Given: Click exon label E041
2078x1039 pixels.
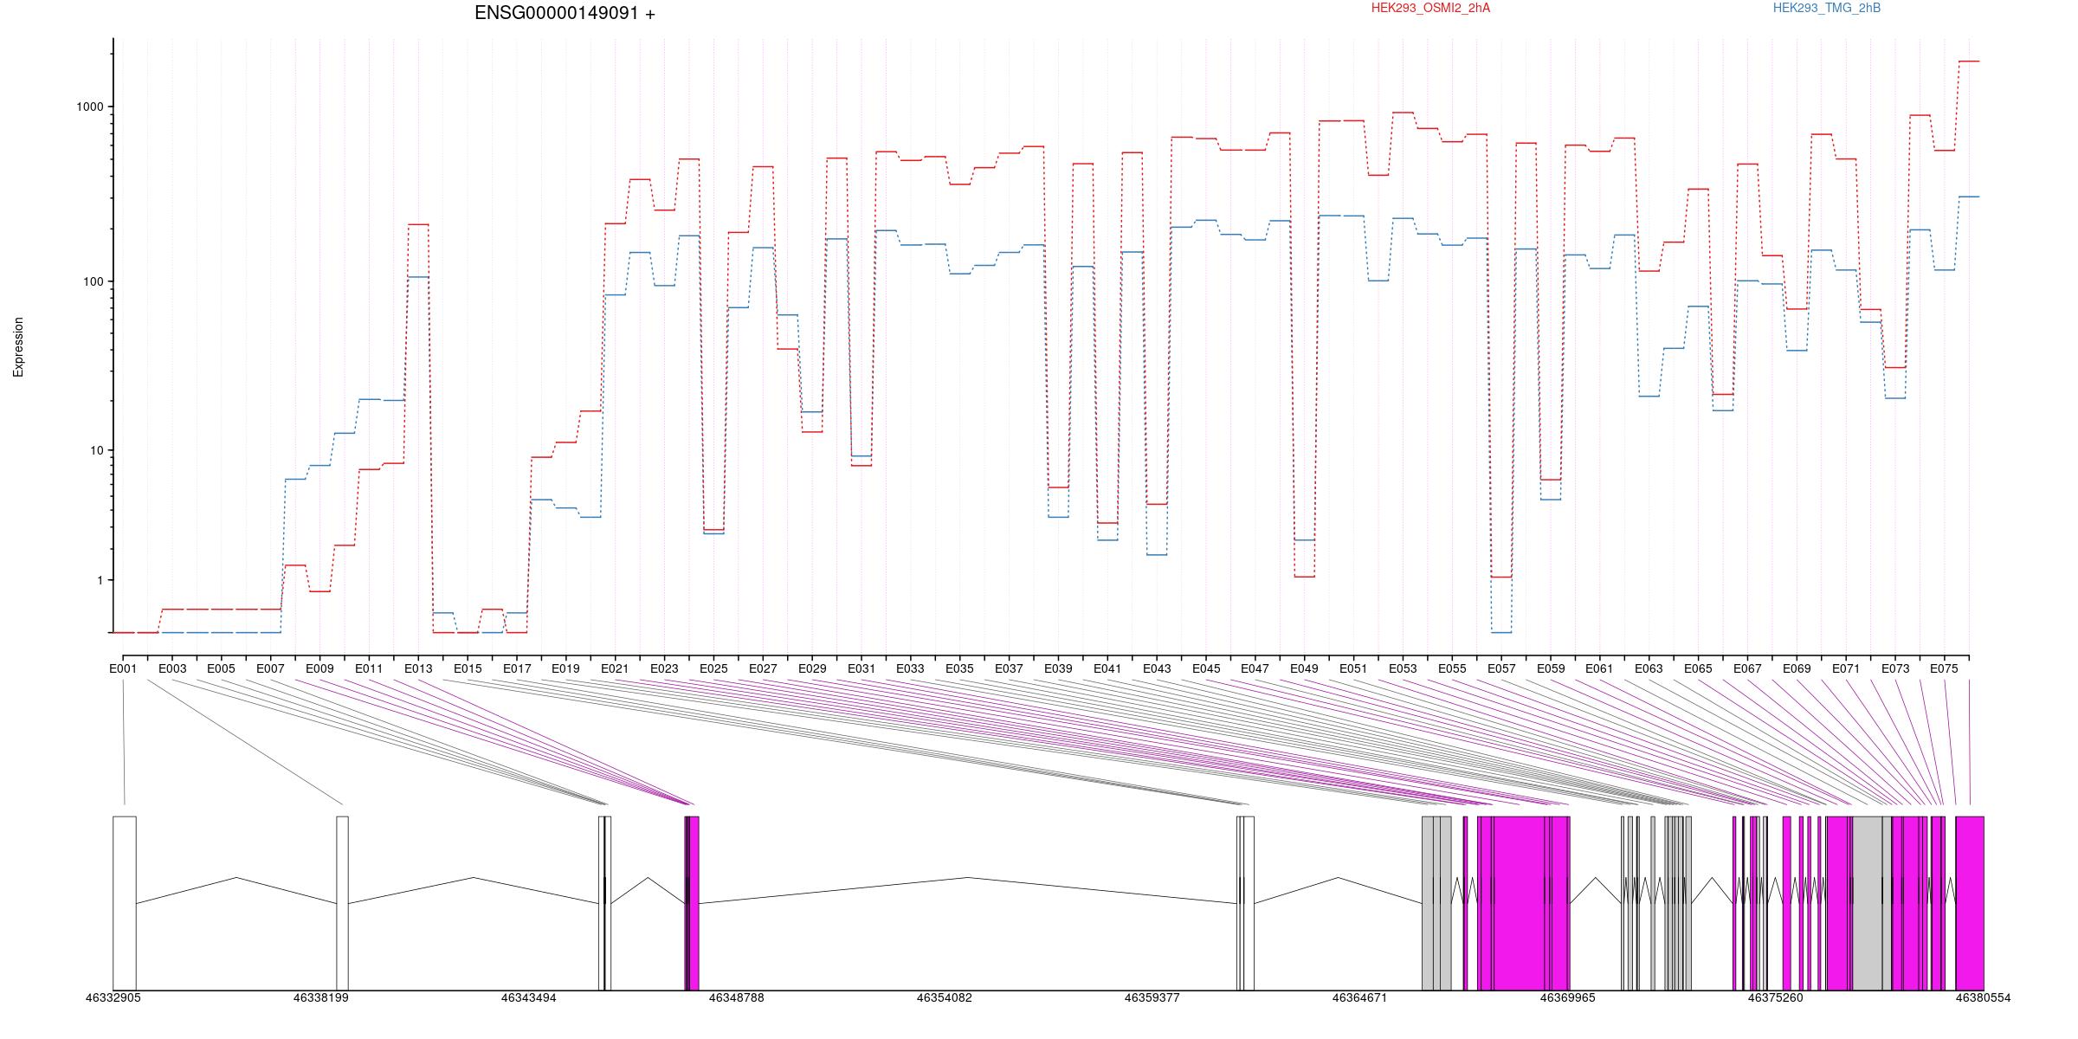Looking at the screenshot, I should pos(1107,668).
